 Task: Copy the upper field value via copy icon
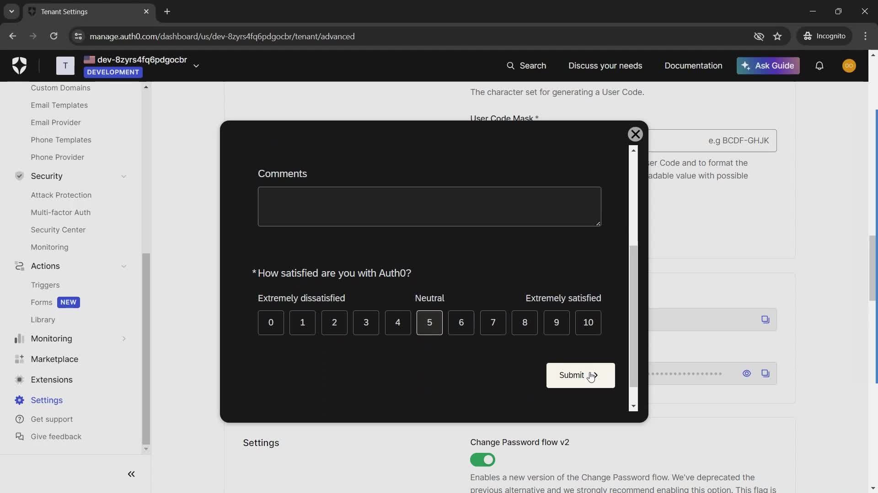point(766,320)
